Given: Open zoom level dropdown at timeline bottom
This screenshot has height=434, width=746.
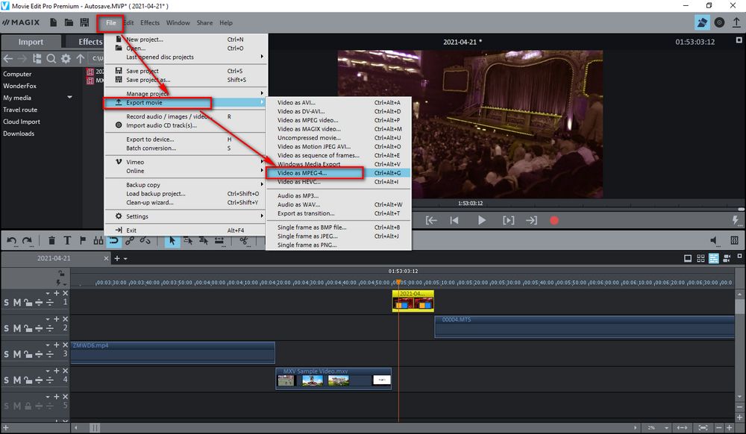Looking at the screenshot, I should click(x=666, y=427).
